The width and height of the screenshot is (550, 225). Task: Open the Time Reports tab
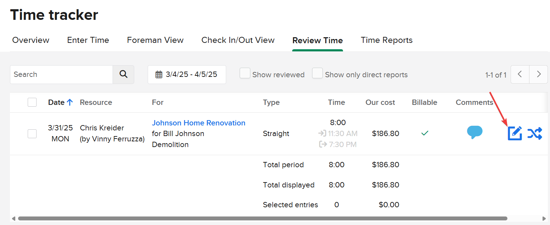(x=387, y=40)
